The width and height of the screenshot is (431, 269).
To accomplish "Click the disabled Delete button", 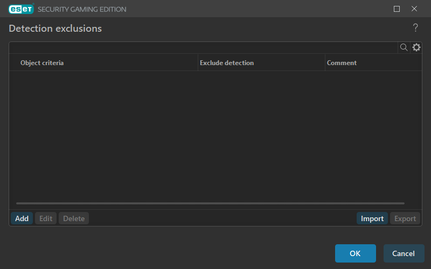I will [74, 218].
